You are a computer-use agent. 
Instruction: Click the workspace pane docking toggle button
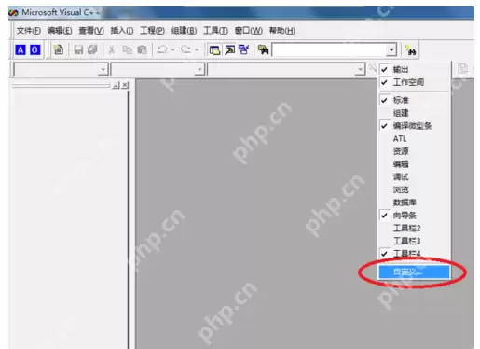(116, 85)
